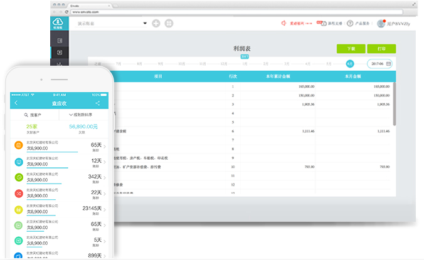
Task: Click the green 下载 download button
Action: coord(350,48)
